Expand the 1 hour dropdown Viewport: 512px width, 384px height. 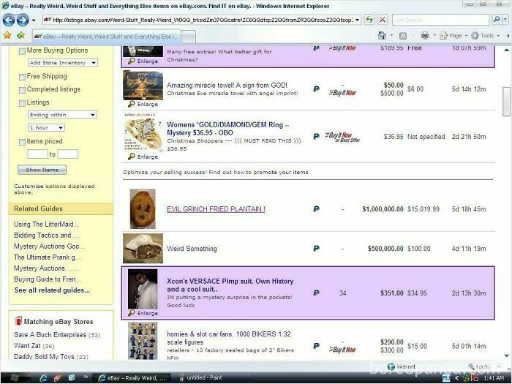(46, 128)
